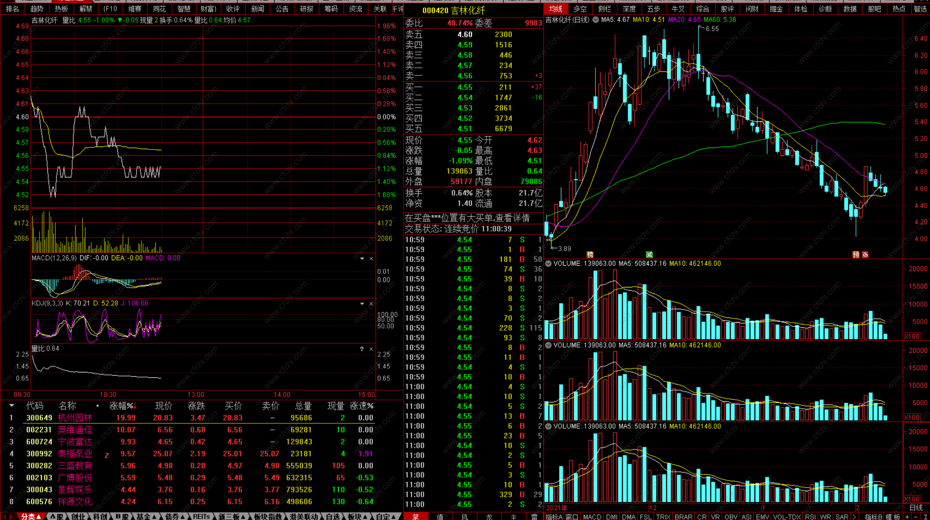Open the MACD panel dropdown arrow
This screenshot has height=520, width=930.
(362, 258)
